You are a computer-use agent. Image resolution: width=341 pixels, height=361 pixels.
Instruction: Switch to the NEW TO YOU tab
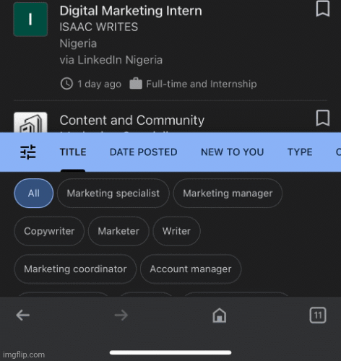coord(233,152)
